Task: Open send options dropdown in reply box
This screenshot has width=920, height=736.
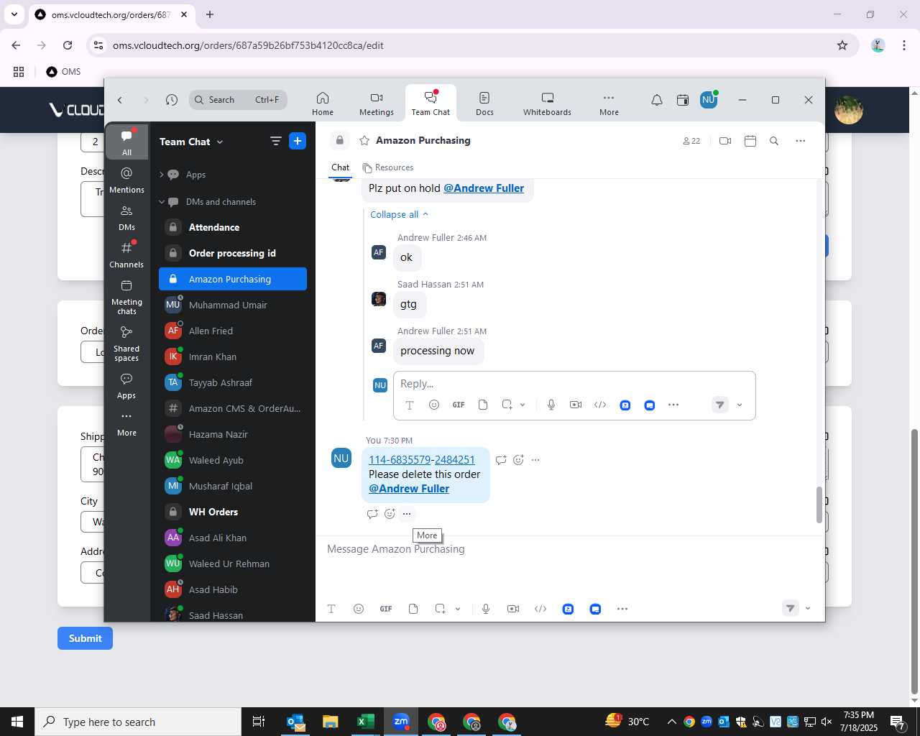Action: point(740,405)
